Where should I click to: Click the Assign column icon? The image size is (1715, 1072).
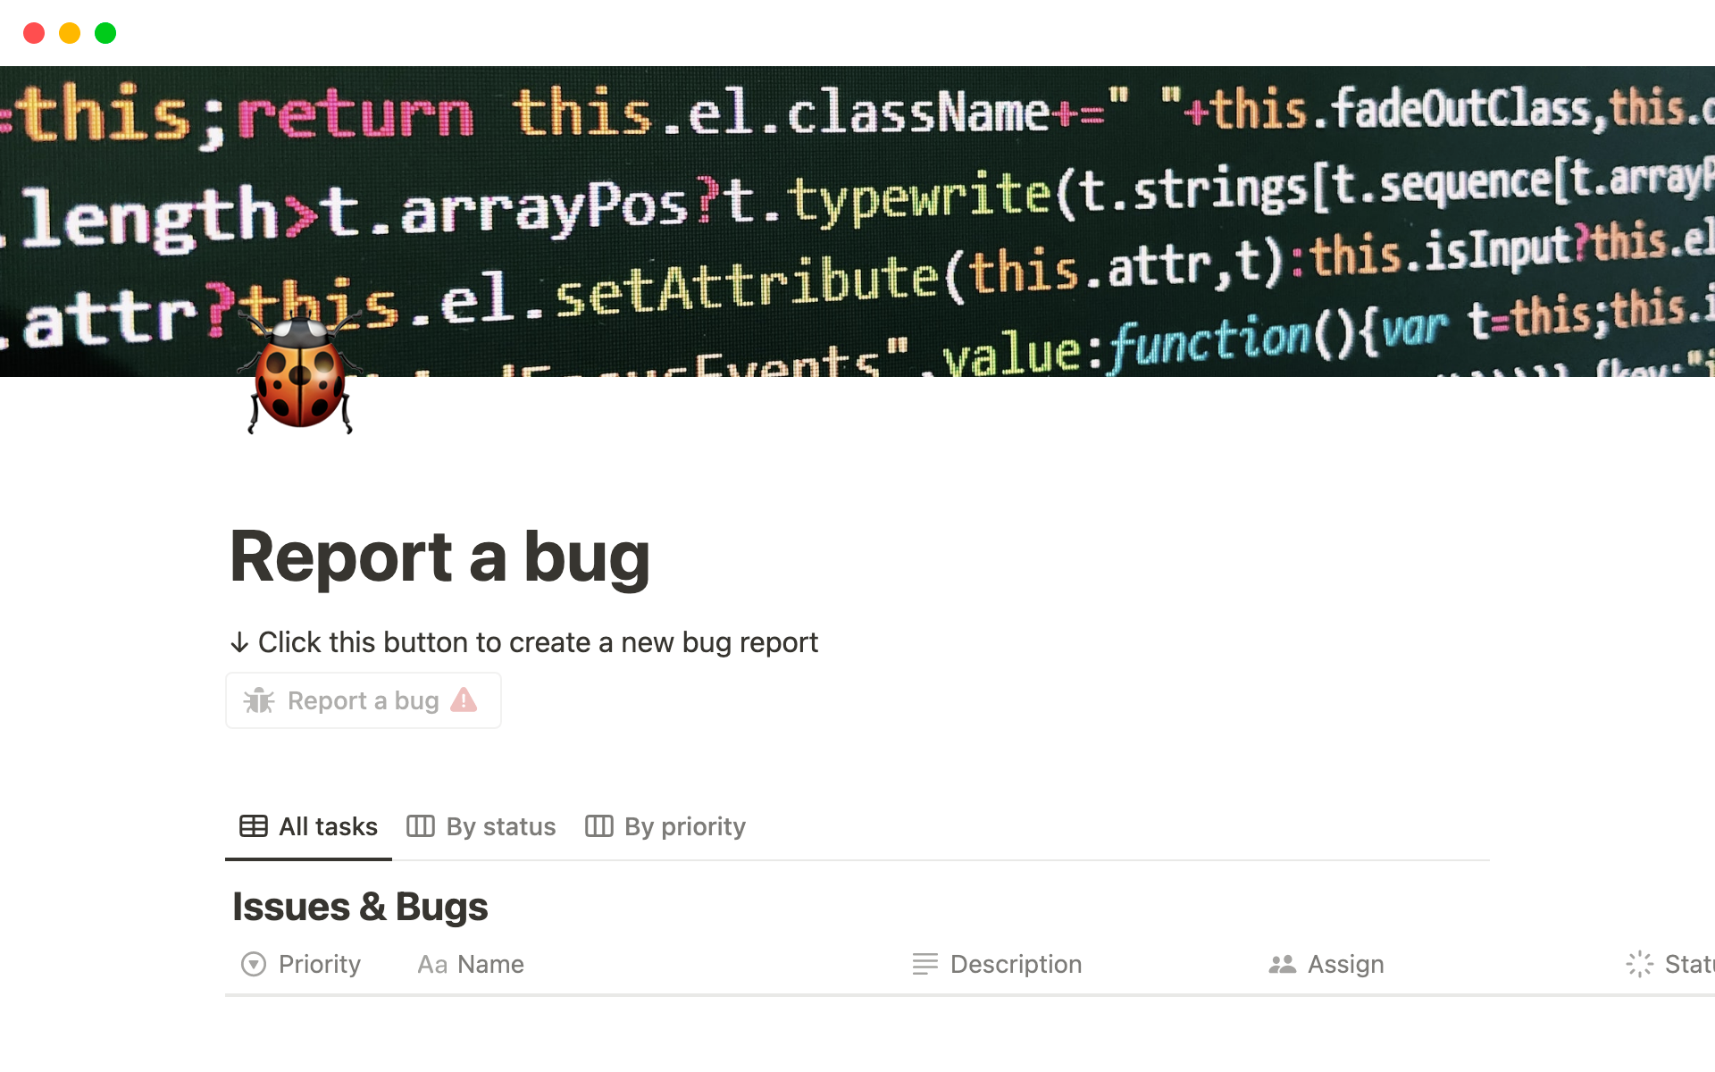(1283, 963)
